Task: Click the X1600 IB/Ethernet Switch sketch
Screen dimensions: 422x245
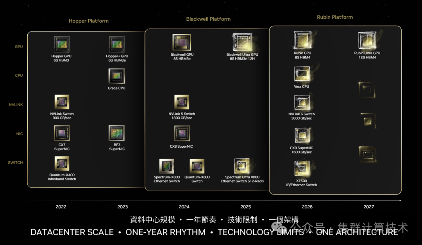Action: 302,168
